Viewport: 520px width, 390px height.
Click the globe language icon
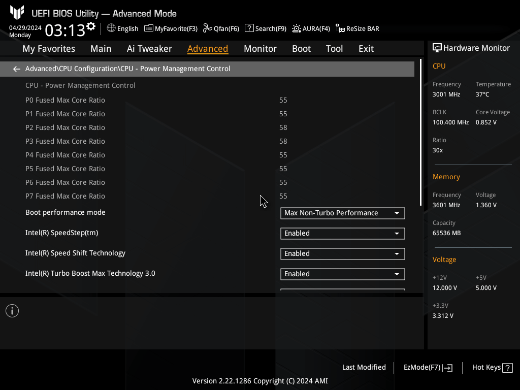coord(111,28)
